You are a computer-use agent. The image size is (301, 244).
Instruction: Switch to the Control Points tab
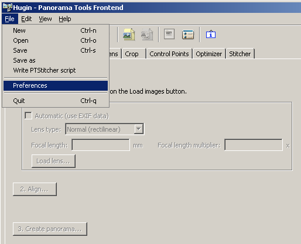(x=169, y=54)
